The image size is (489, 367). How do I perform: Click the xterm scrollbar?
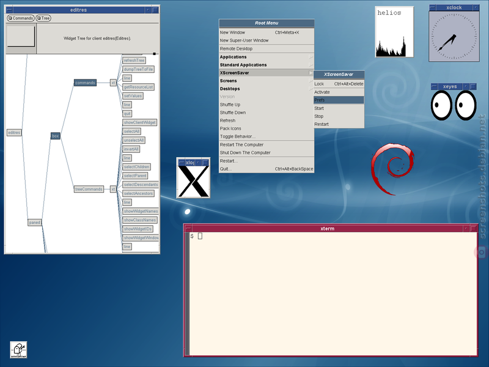187,294
